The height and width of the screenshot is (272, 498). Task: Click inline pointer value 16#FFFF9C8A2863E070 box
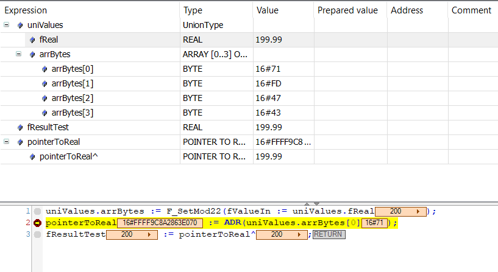point(160,223)
